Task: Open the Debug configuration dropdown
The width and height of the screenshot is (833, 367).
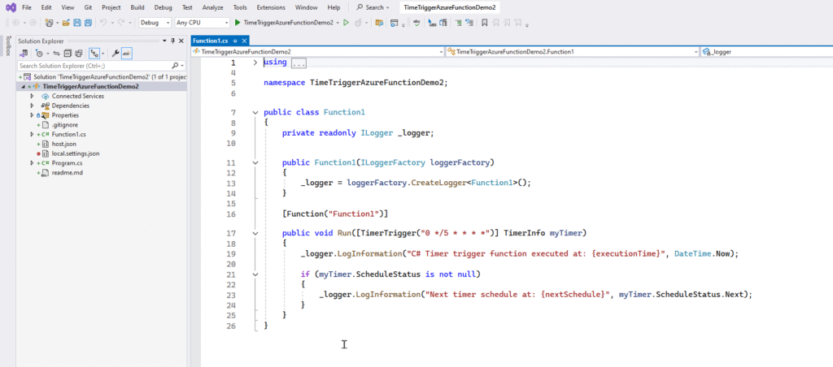Action: point(155,23)
